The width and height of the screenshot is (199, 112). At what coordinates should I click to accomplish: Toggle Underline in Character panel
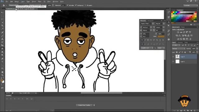(160, 40)
